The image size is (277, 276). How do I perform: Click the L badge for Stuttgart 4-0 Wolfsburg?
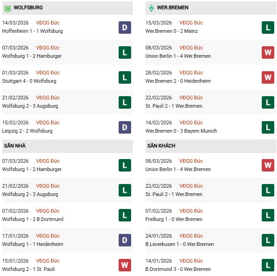pos(125,77)
